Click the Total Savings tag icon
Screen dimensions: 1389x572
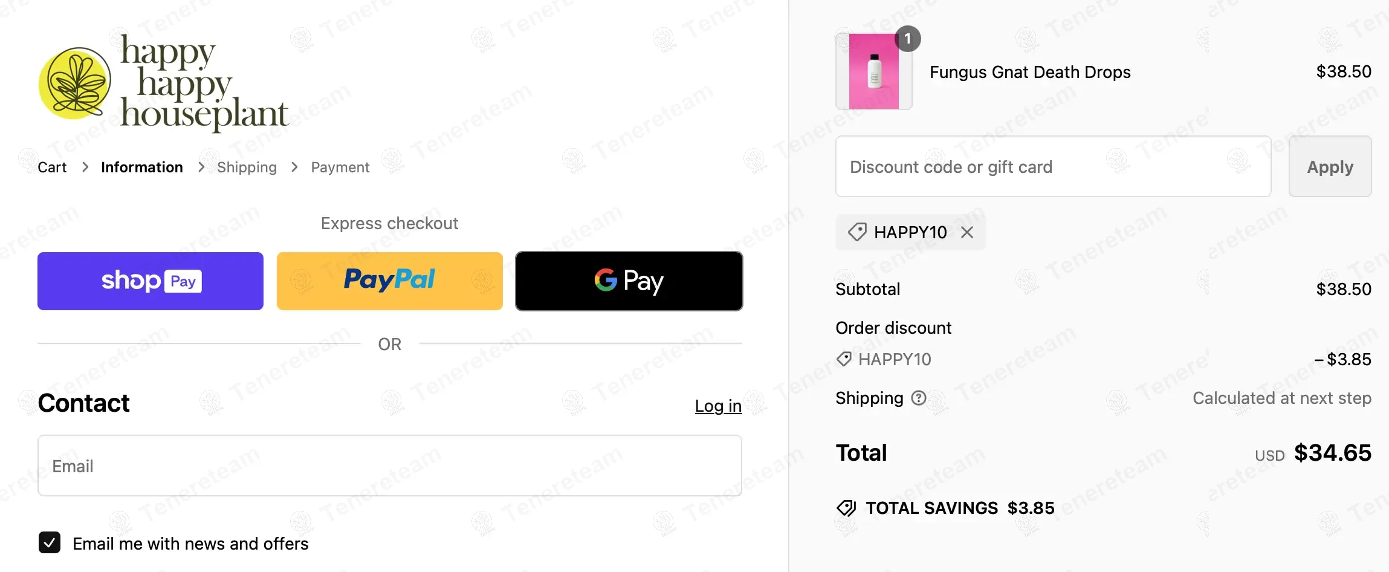point(846,508)
